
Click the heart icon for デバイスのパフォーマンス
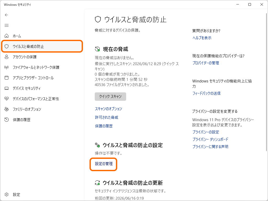click(7, 99)
